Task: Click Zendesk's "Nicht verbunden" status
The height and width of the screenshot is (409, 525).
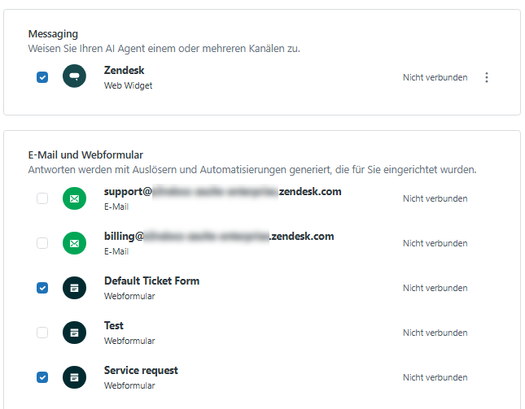Action: coord(435,77)
